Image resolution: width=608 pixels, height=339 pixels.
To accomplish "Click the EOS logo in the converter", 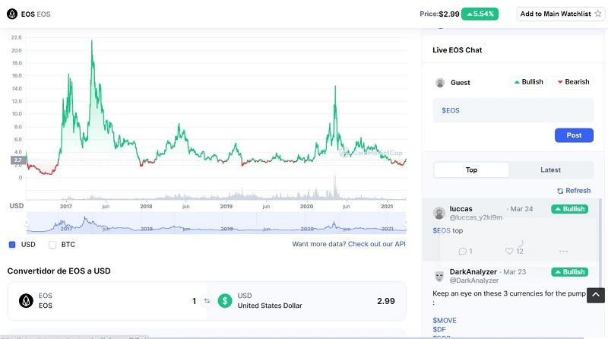I will pyautogui.click(x=26, y=301).
